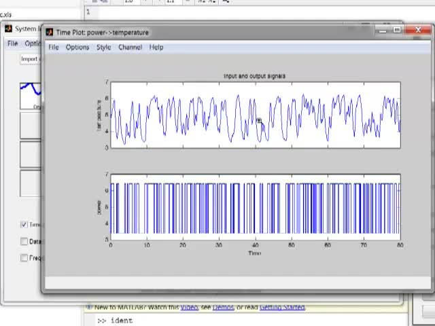The height and width of the screenshot is (326, 435).
Task: Click the power input signal plot
Action: pyautogui.click(x=256, y=206)
